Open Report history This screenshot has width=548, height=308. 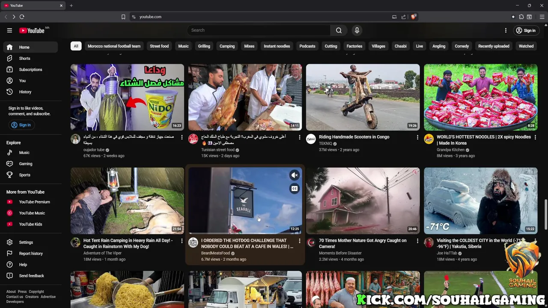(x=30, y=253)
